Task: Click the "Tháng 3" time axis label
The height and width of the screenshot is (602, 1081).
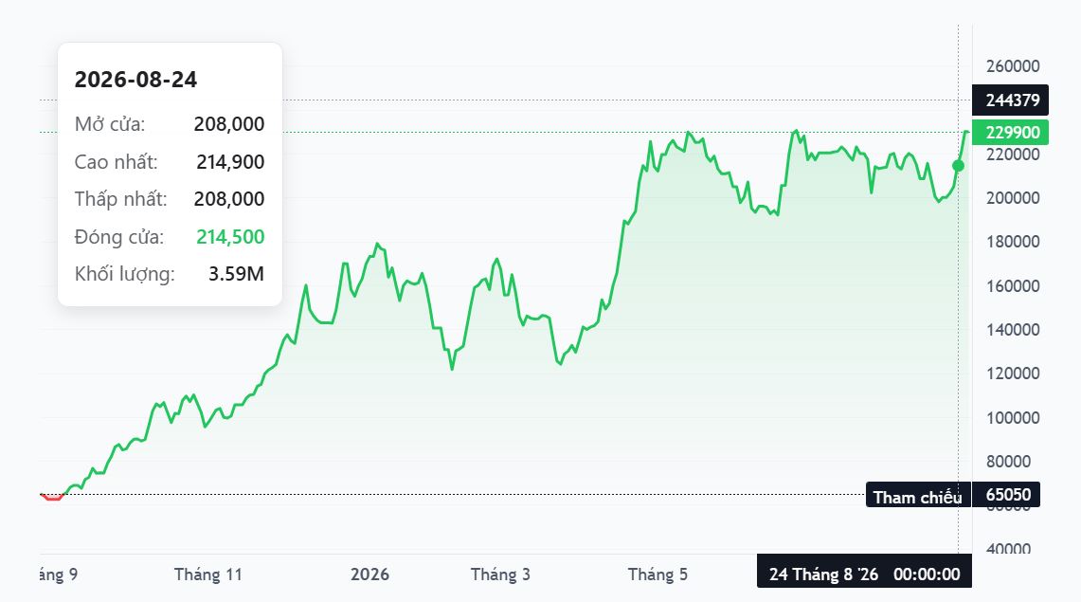Action: pos(500,575)
